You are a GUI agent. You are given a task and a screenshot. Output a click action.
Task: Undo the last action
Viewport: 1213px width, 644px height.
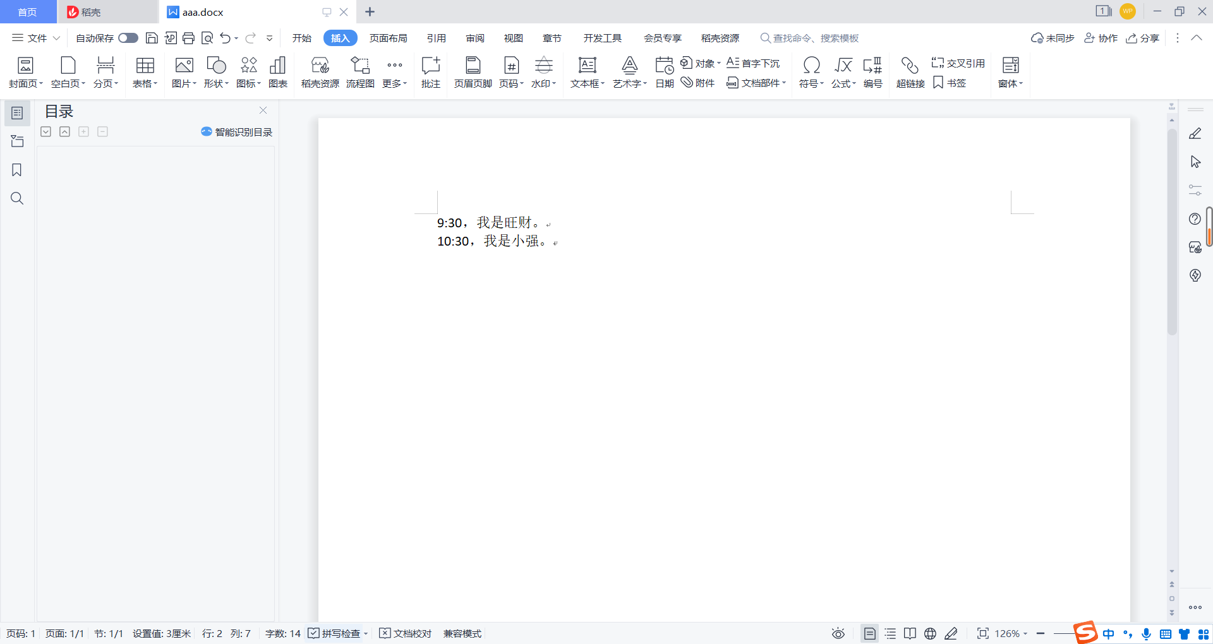[x=226, y=38]
